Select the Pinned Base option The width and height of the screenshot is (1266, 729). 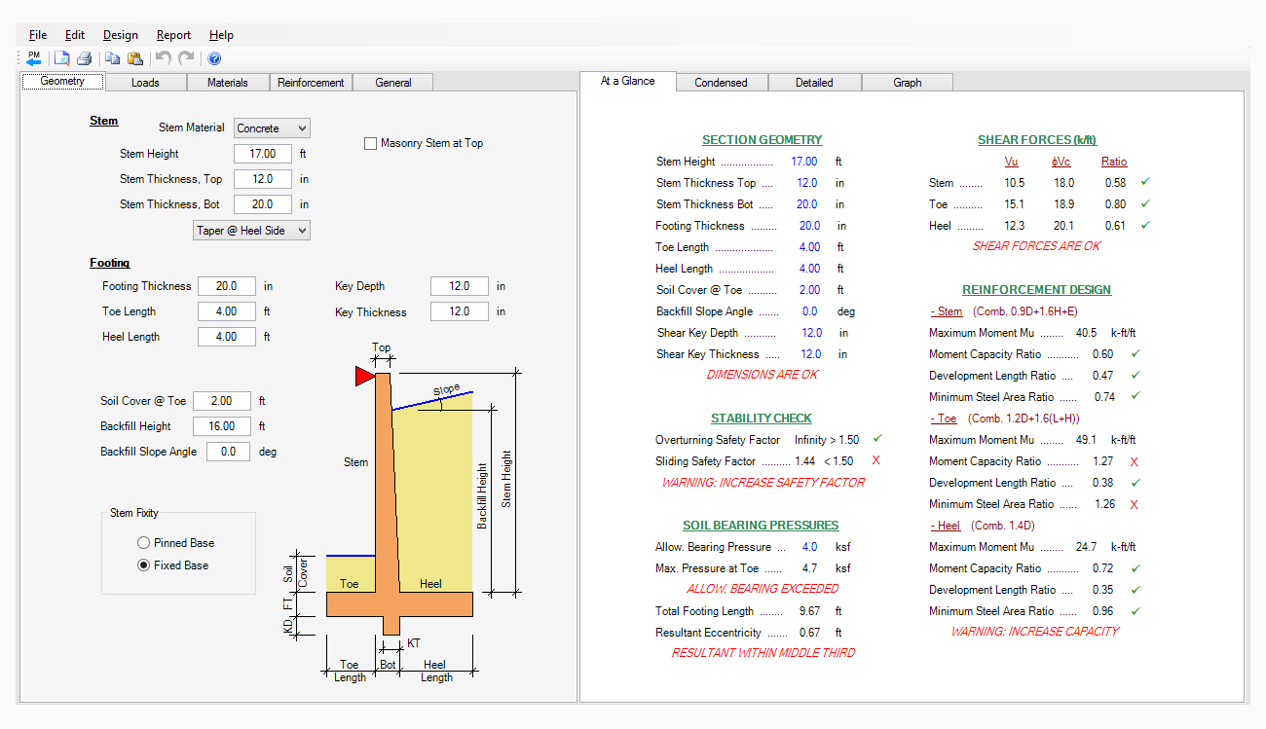pyautogui.click(x=143, y=542)
